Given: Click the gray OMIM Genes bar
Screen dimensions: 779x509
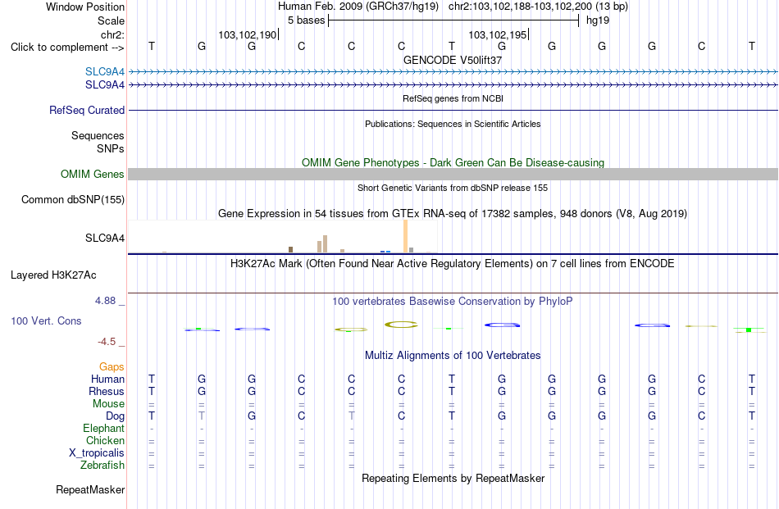Looking at the screenshot, I should click(x=453, y=174).
